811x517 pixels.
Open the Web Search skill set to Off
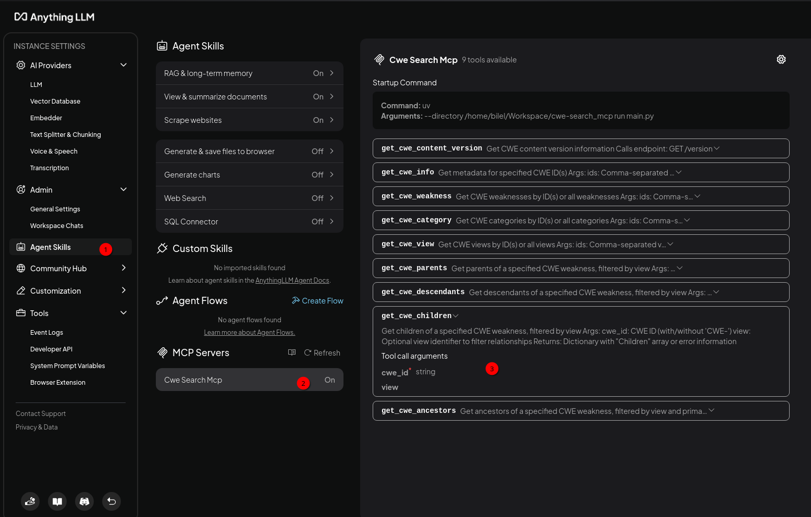(250, 198)
